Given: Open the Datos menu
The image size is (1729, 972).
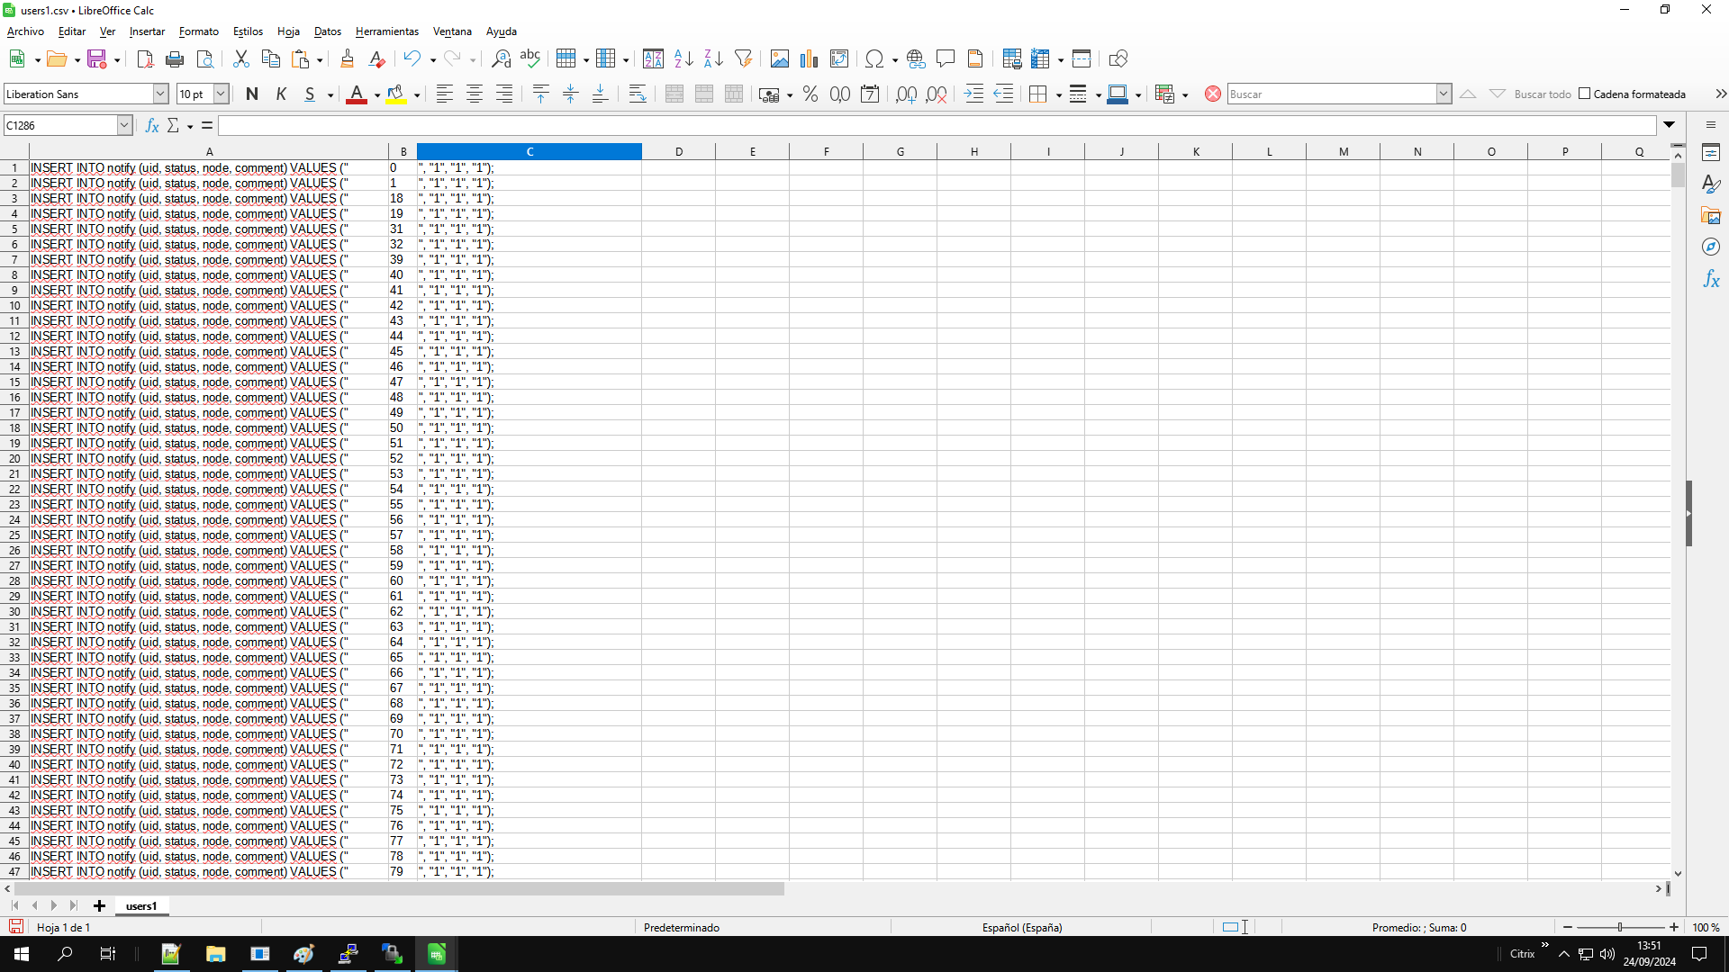Looking at the screenshot, I should pos(328,31).
